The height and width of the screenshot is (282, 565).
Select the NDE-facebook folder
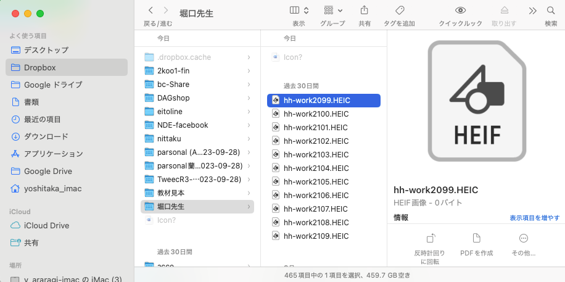coord(197,125)
